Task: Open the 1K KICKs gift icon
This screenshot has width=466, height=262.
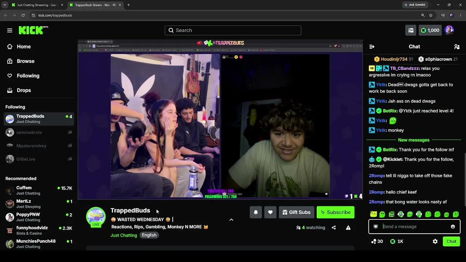Action: tap(396, 241)
